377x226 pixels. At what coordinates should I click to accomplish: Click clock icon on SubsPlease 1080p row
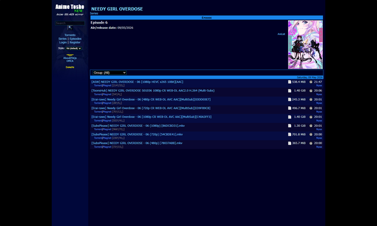(311, 126)
